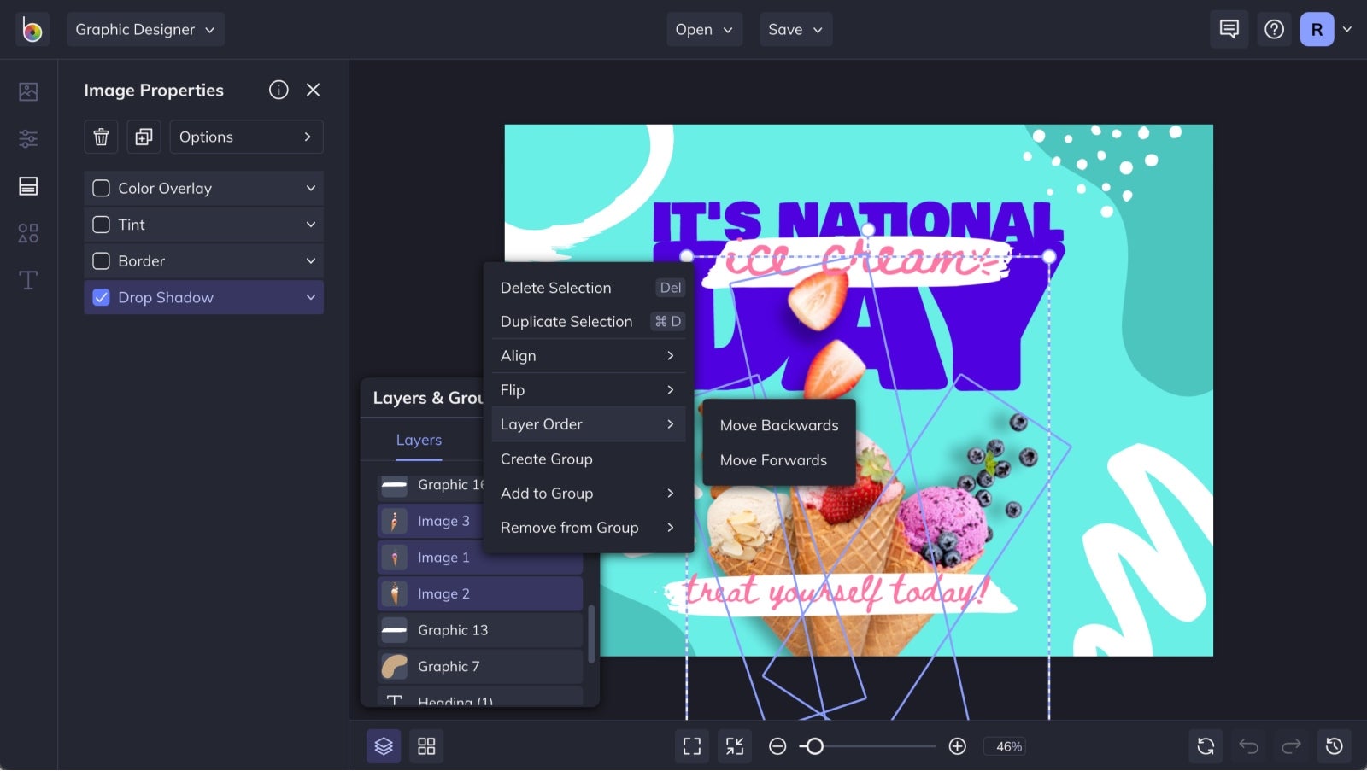Click the Layers tab link

419,440
